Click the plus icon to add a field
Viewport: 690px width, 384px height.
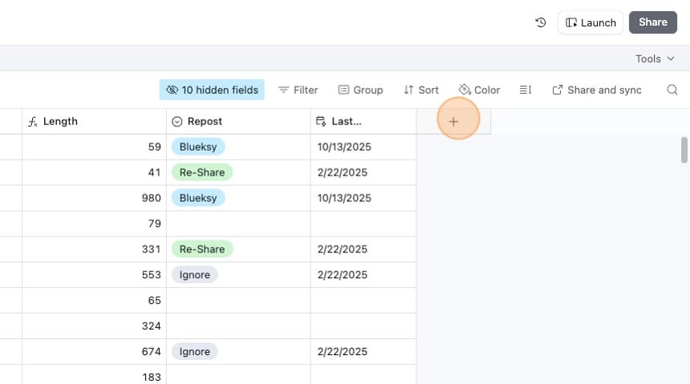click(x=453, y=121)
